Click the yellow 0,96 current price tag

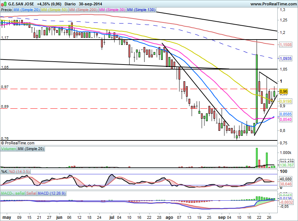tap(283, 91)
